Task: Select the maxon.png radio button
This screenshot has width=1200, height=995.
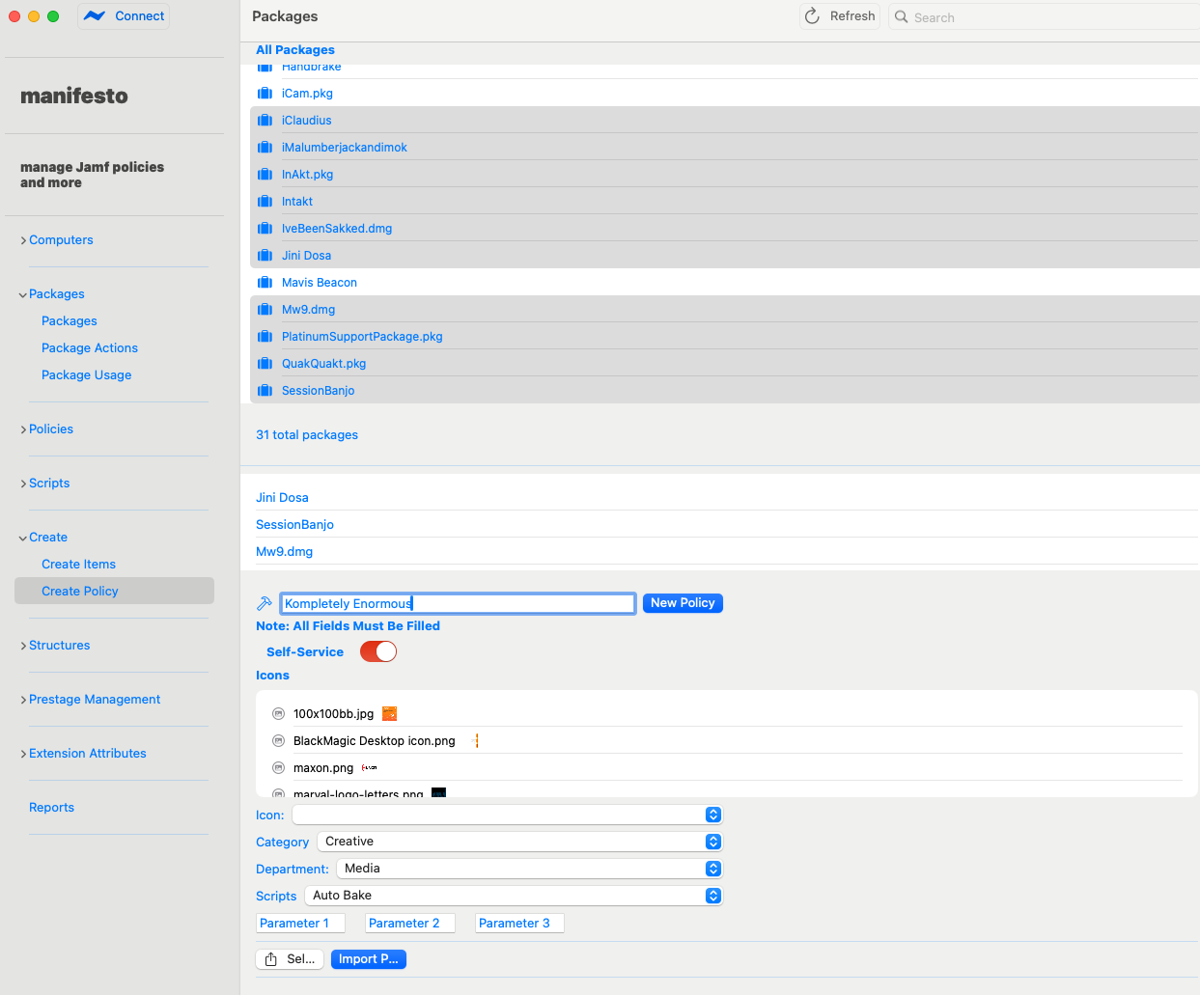Action: 278,768
